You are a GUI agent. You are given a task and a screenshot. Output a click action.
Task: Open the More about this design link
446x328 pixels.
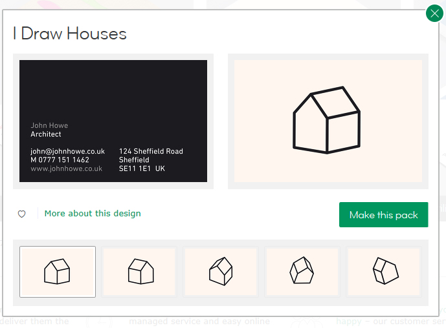(x=93, y=214)
